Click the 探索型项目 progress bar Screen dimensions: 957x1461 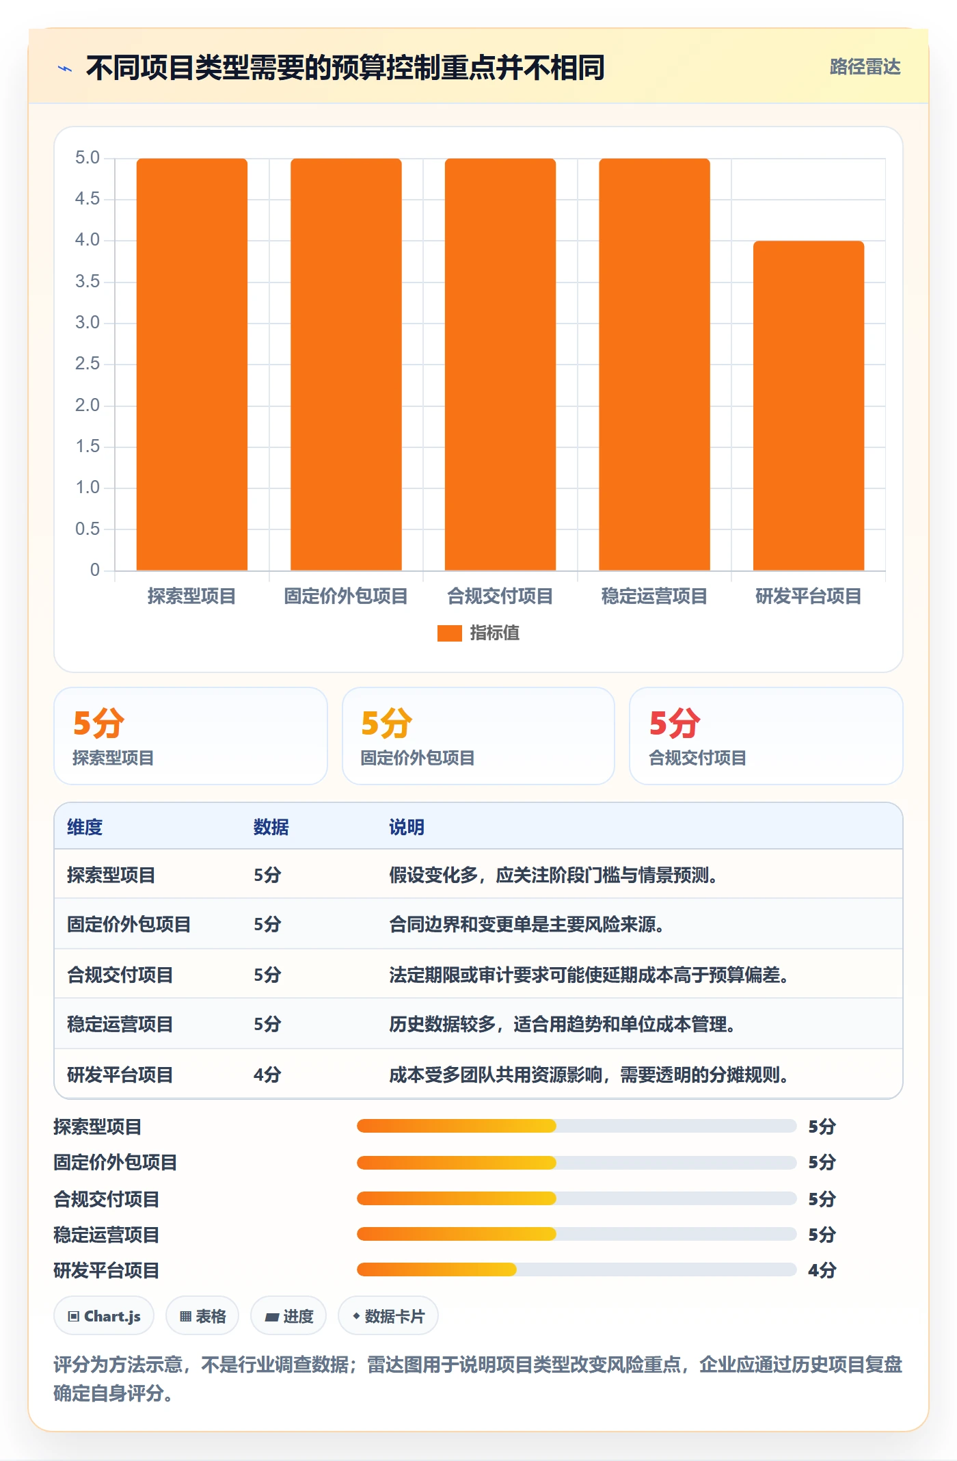(576, 1126)
